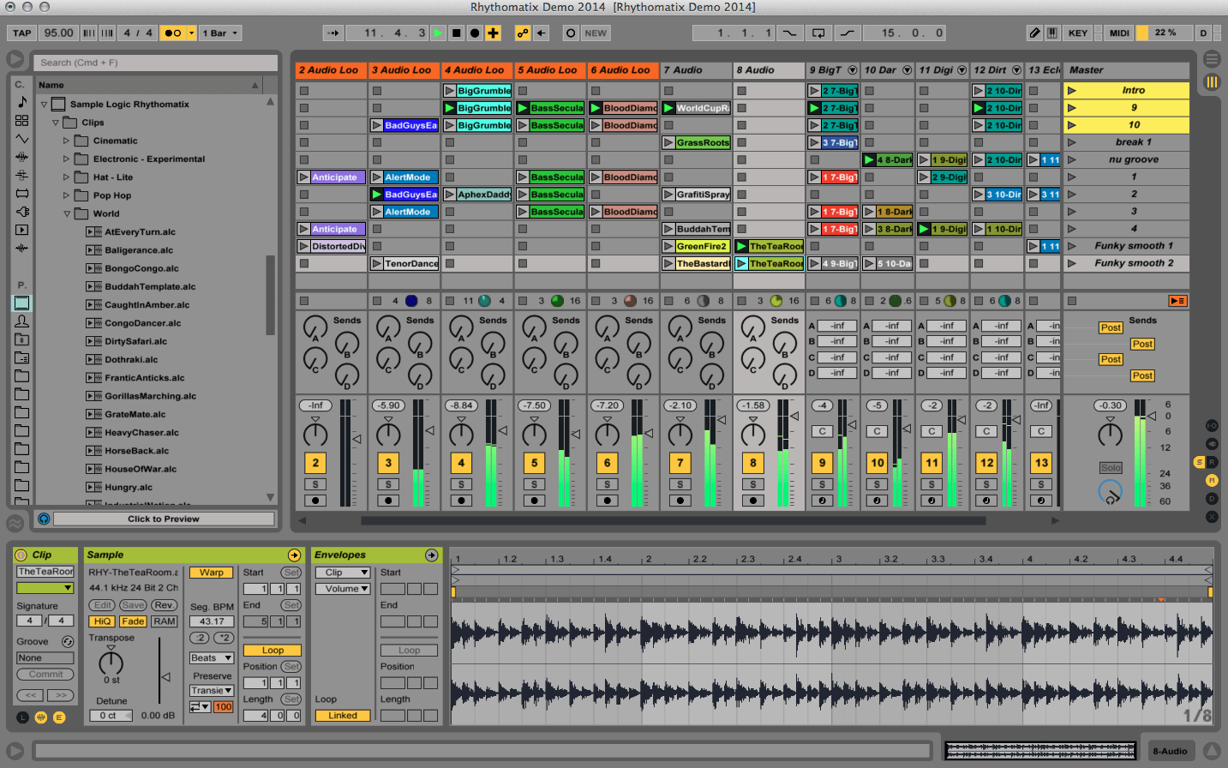Screen dimensions: 1228x768
Task: Click the green Play transport button
Action: (x=439, y=33)
